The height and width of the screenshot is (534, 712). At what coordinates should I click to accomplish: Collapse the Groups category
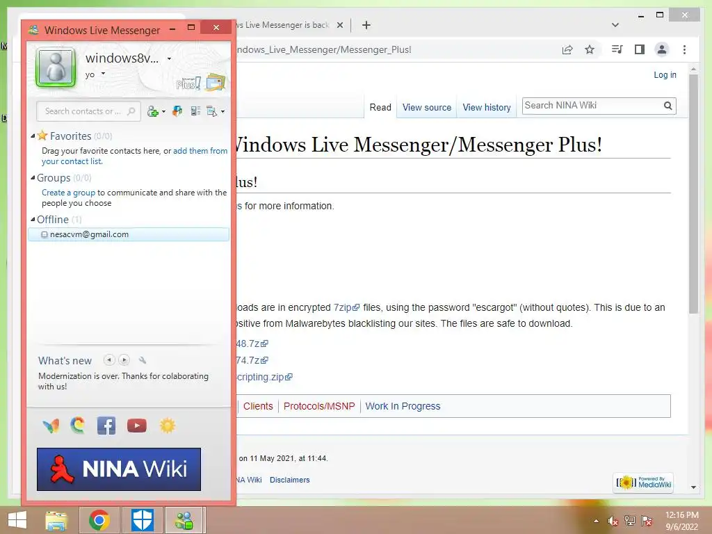point(33,177)
